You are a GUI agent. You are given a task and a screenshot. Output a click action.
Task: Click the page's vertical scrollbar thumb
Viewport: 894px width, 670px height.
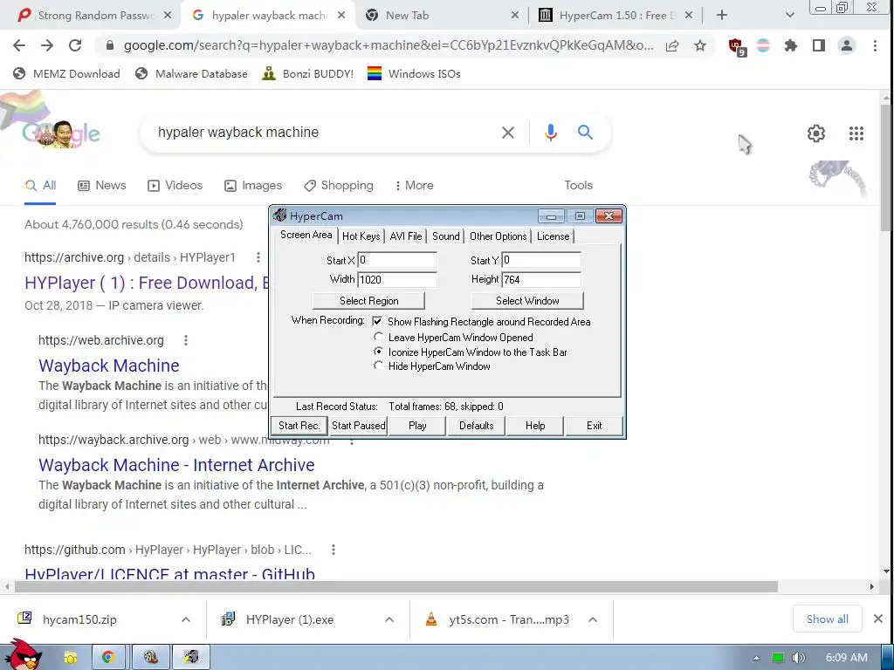[886, 168]
